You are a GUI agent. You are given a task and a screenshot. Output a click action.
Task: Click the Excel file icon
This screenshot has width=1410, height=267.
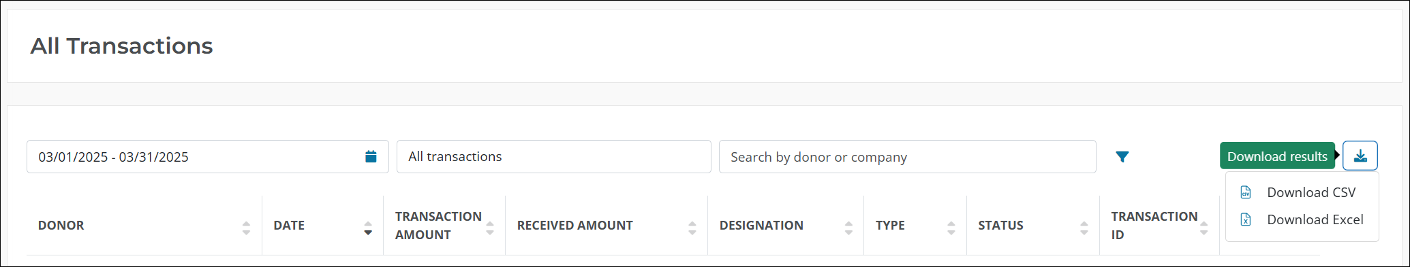pyautogui.click(x=1246, y=219)
